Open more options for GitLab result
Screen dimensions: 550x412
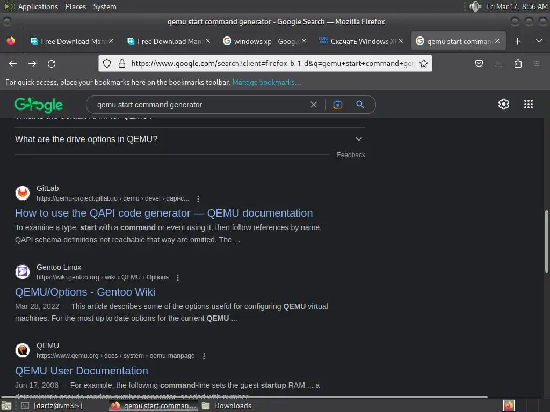[x=198, y=198]
